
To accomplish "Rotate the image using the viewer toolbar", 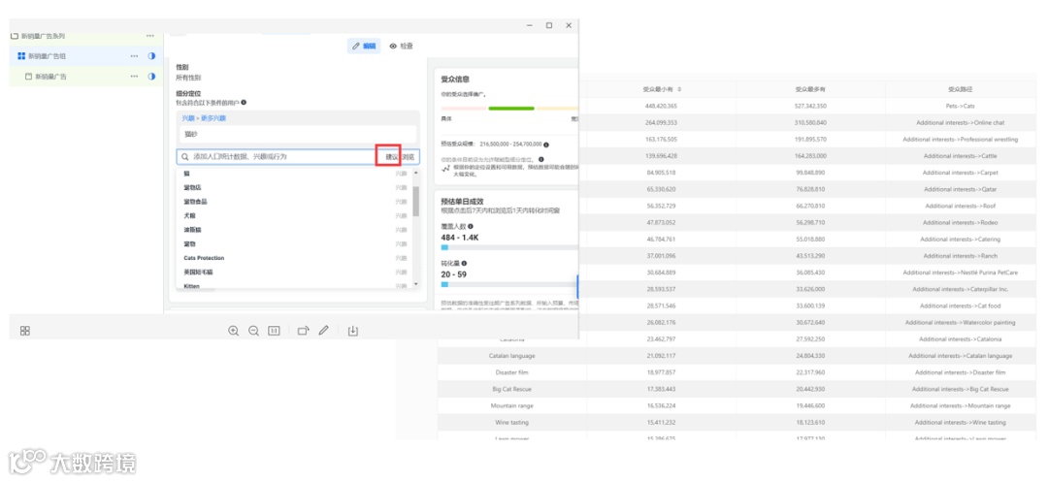I will (304, 331).
